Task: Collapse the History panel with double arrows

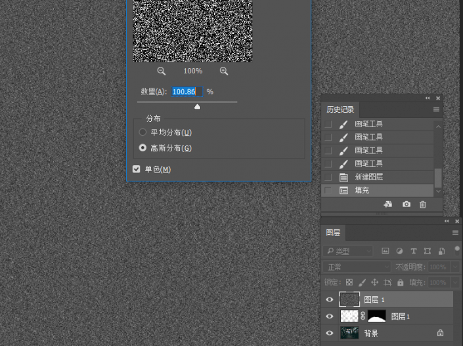Action: click(x=428, y=98)
